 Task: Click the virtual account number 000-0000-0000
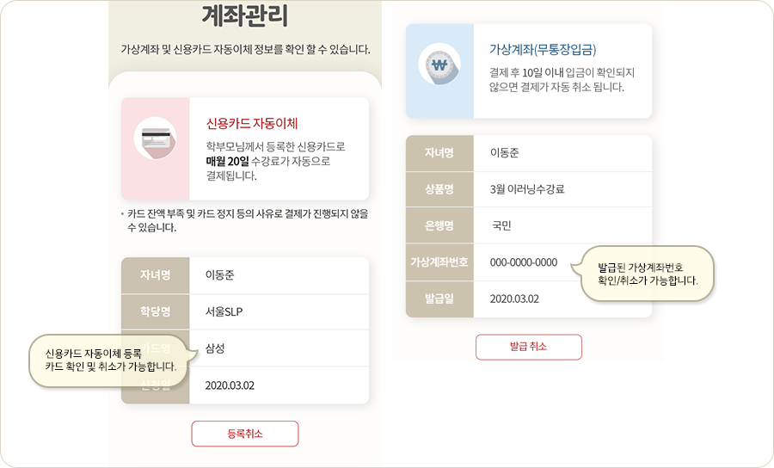[x=524, y=262]
